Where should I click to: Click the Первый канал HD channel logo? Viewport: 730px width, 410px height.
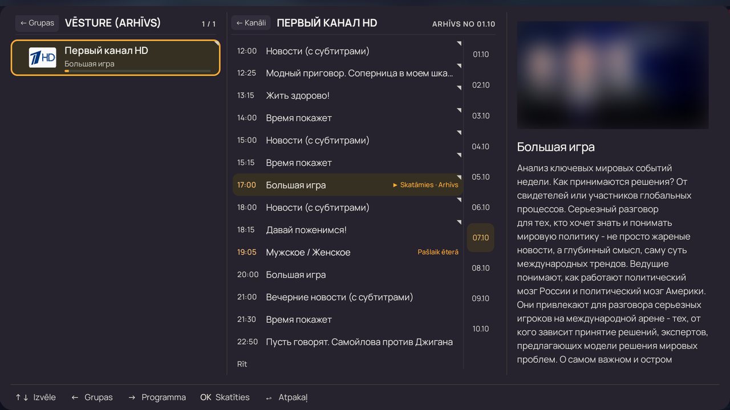pyautogui.click(x=43, y=58)
